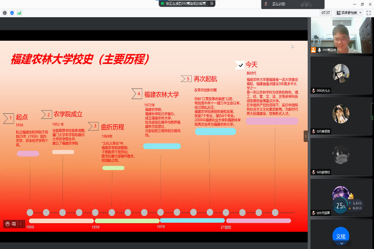Click the first icon in the slide control bar
Viewport: 374px width, 249px height.
pyautogui.click(x=7, y=224)
